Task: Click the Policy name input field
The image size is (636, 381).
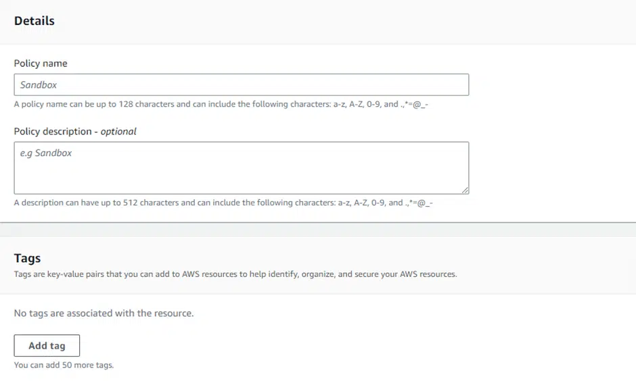Action: [x=242, y=84]
